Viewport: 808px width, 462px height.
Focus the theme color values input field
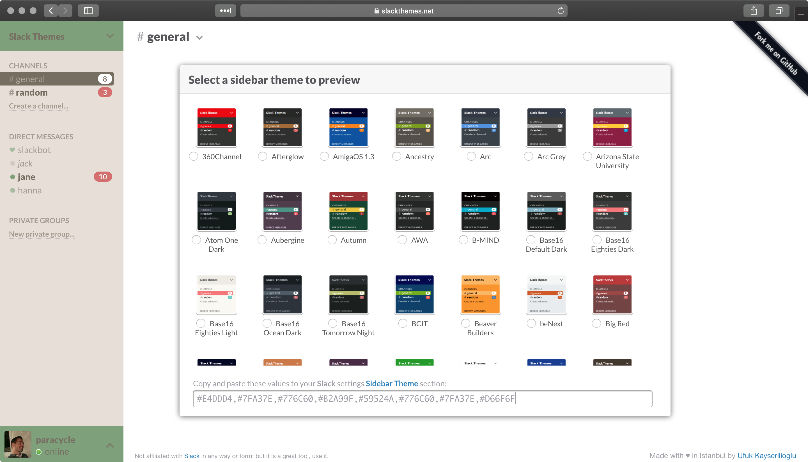(x=423, y=399)
